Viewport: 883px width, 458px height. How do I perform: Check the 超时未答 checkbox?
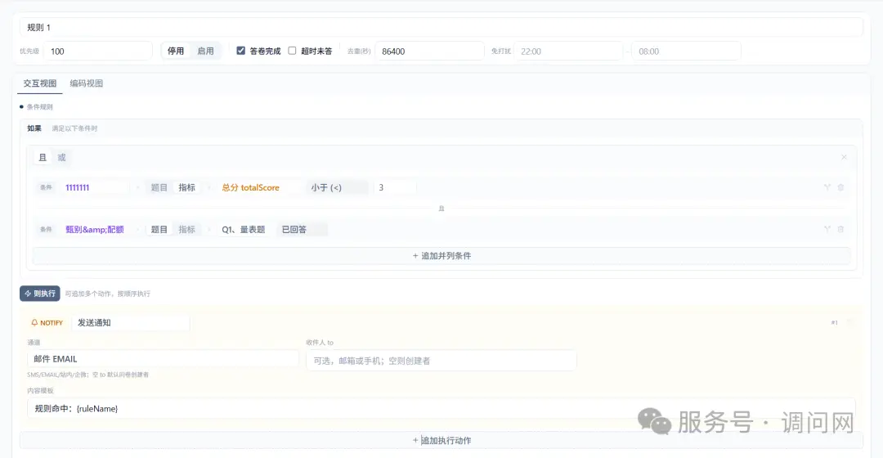292,51
